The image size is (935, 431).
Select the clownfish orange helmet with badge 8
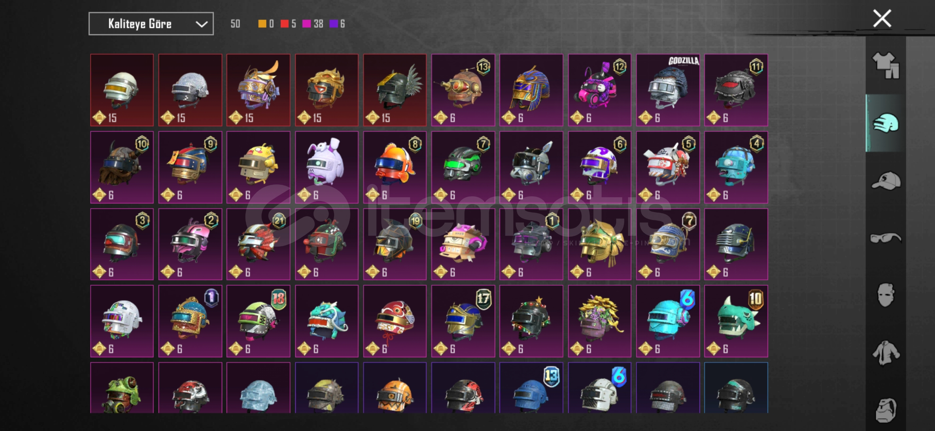(395, 167)
